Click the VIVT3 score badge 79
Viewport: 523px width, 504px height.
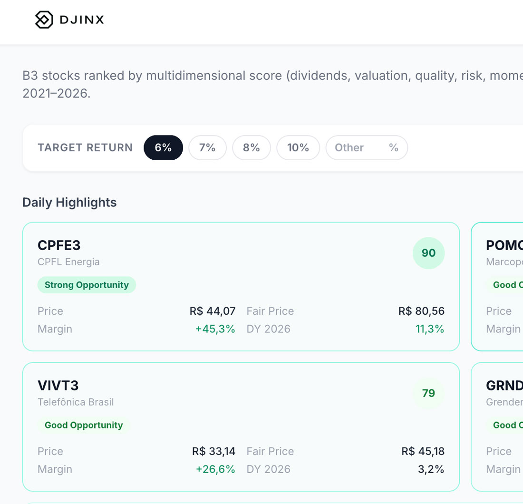click(428, 393)
